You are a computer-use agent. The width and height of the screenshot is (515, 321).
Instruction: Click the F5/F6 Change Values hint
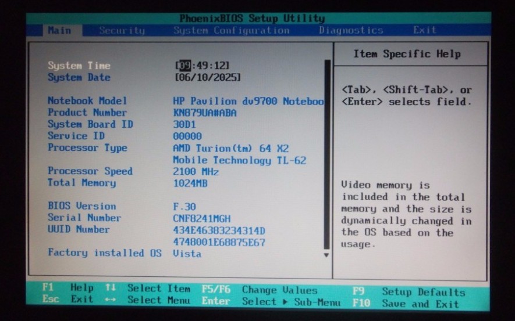coord(260,290)
